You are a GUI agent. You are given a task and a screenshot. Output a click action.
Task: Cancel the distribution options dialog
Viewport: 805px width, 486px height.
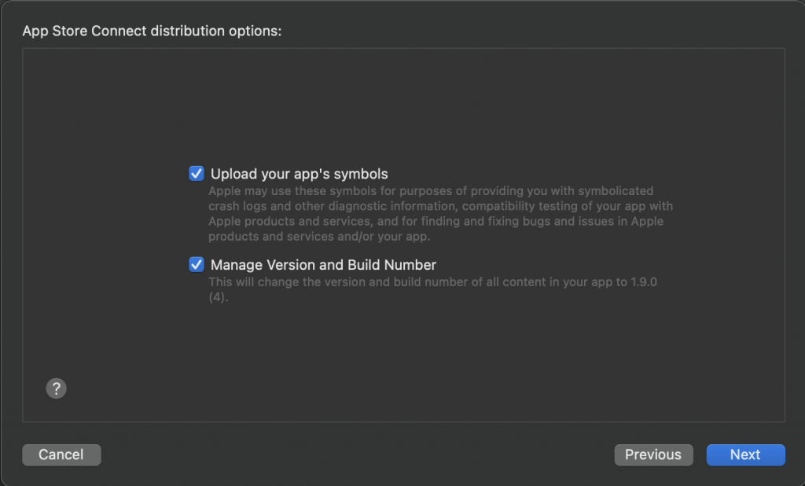tap(61, 455)
